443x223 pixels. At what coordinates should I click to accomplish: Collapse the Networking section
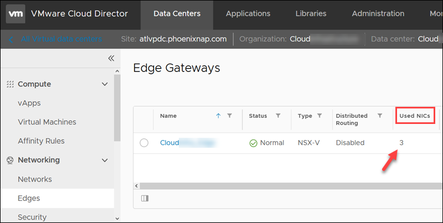coord(105,160)
